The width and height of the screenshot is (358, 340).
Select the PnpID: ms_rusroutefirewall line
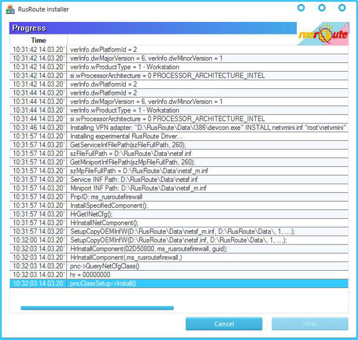pyautogui.click(x=179, y=197)
